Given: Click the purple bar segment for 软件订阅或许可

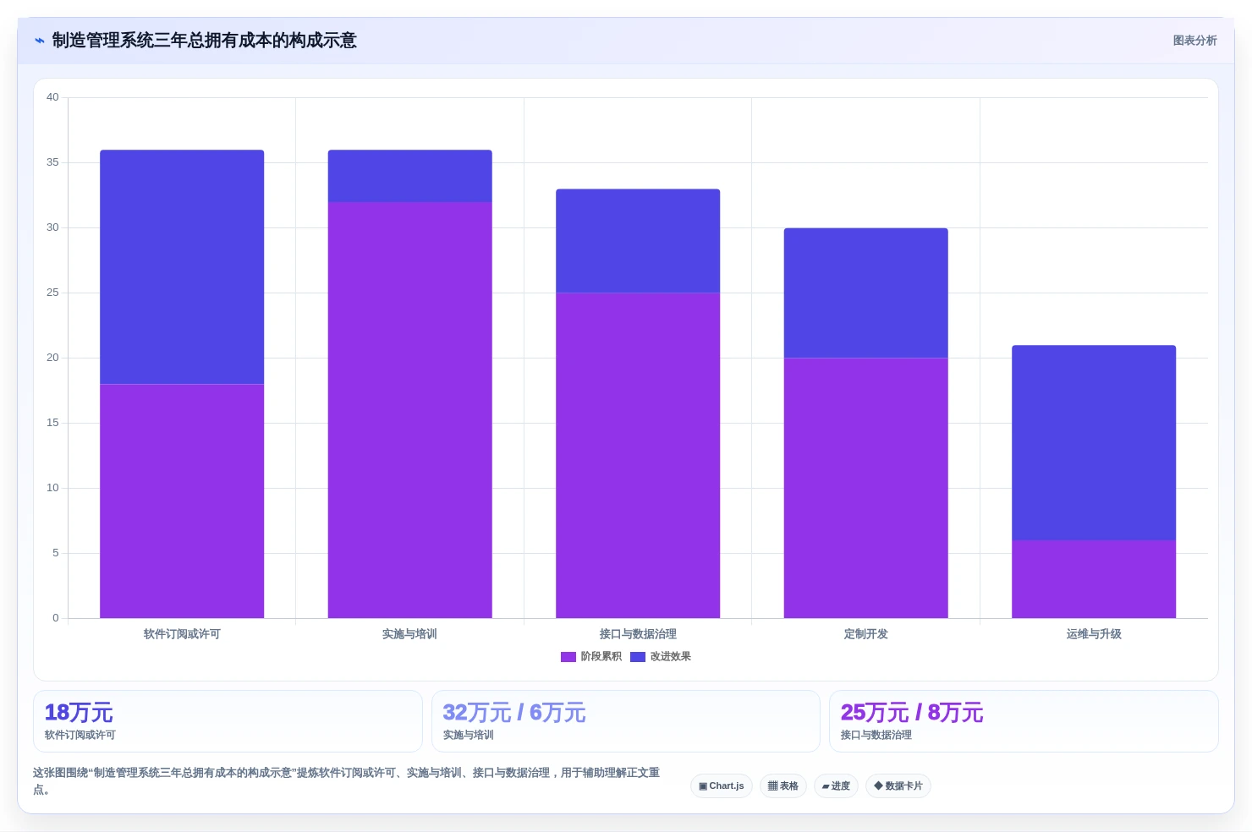Looking at the screenshot, I should click(182, 501).
